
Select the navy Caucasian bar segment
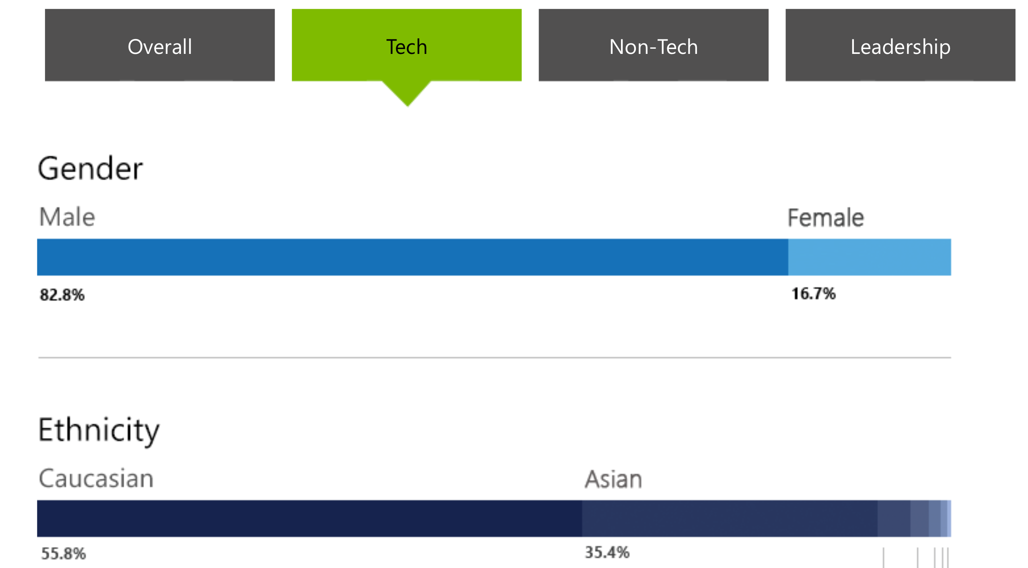309,519
